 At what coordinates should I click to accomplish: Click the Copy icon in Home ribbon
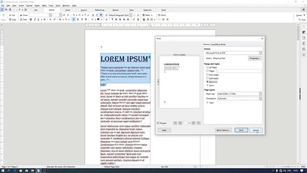click(x=12, y=19)
